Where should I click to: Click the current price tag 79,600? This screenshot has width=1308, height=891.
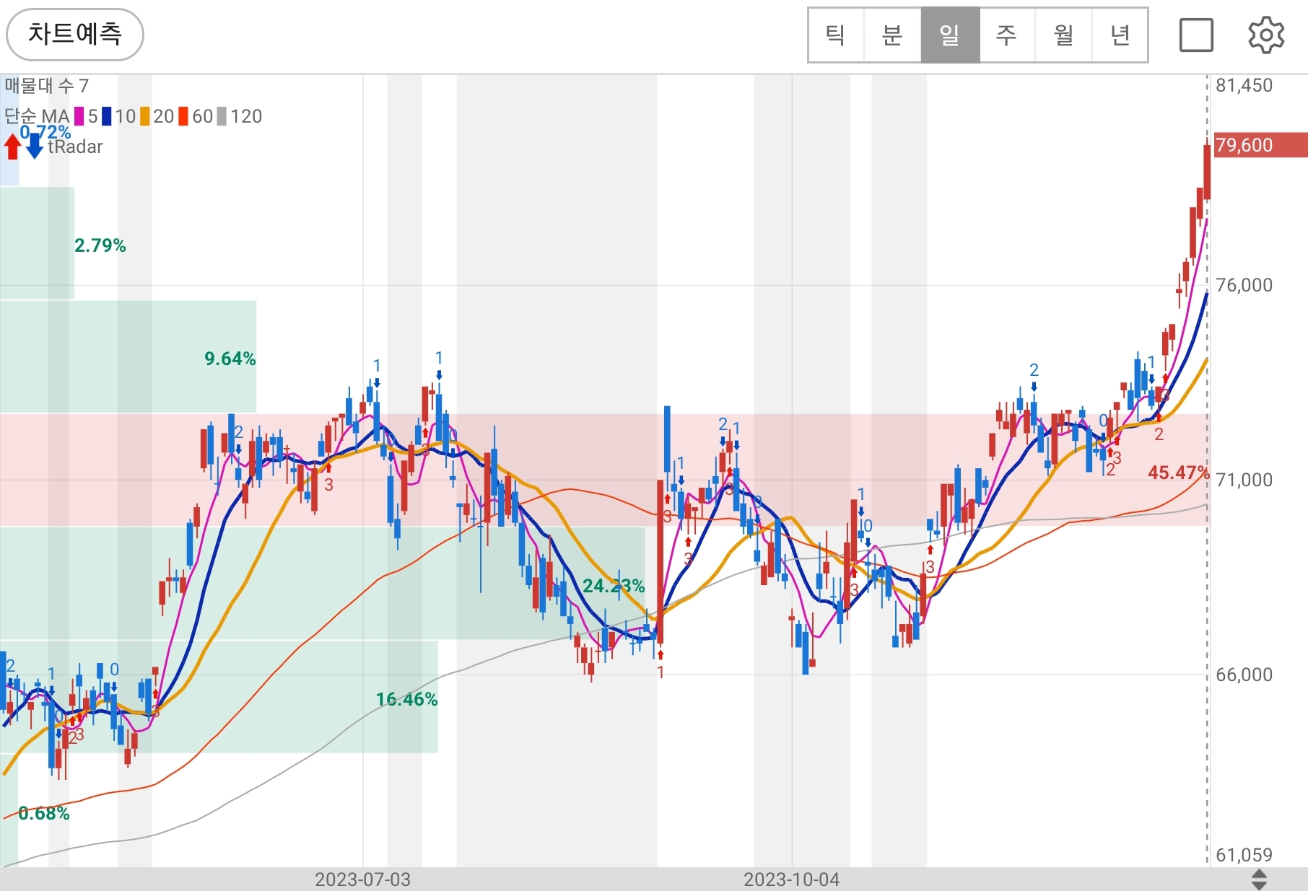click(x=1260, y=145)
